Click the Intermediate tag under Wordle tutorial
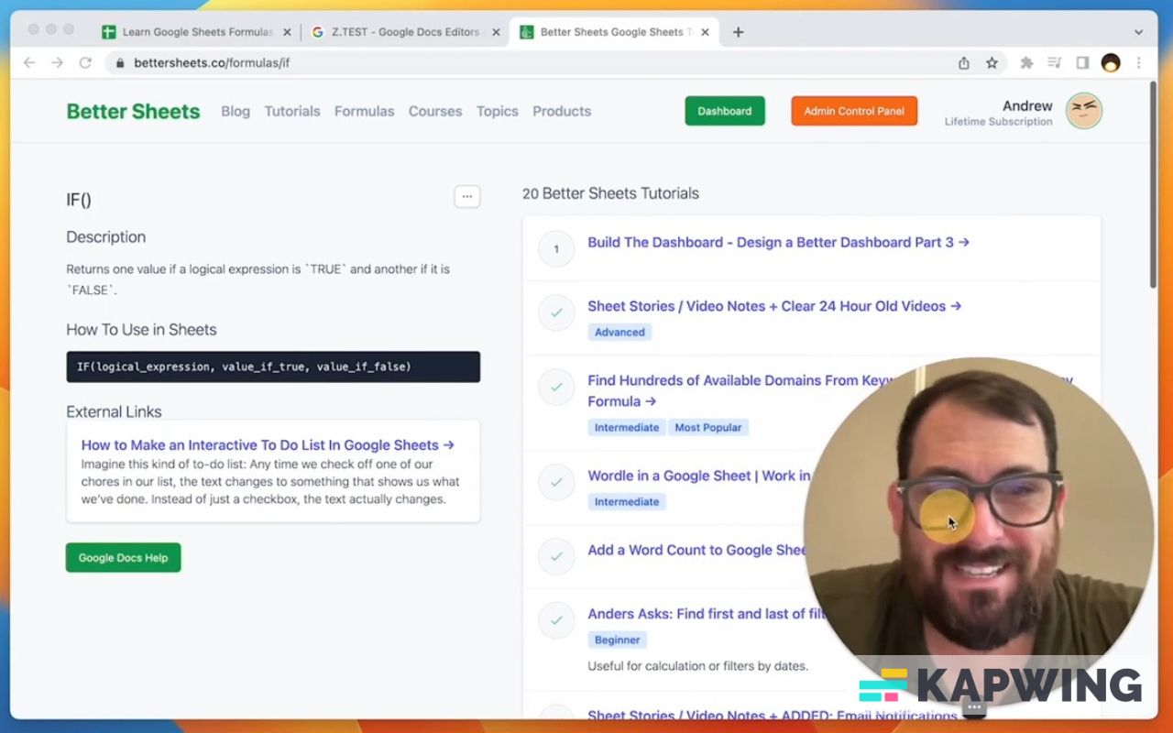This screenshot has height=733, width=1173. [627, 501]
